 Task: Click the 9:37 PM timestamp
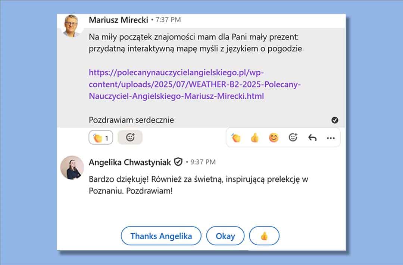point(203,162)
